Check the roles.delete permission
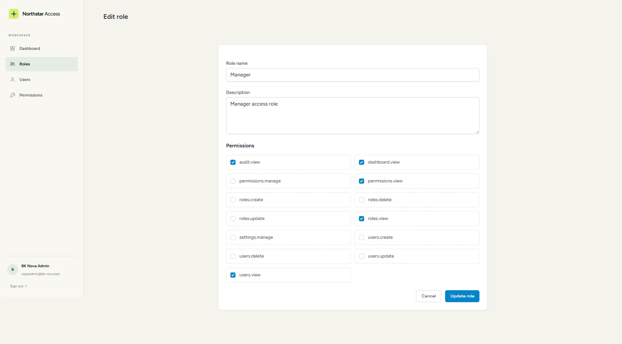The height and width of the screenshot is (344, 622). tap(362, 200)
